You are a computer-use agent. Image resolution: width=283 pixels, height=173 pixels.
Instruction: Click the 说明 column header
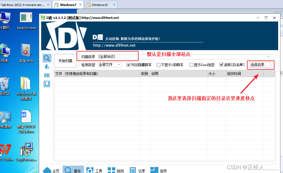[179, 74]
